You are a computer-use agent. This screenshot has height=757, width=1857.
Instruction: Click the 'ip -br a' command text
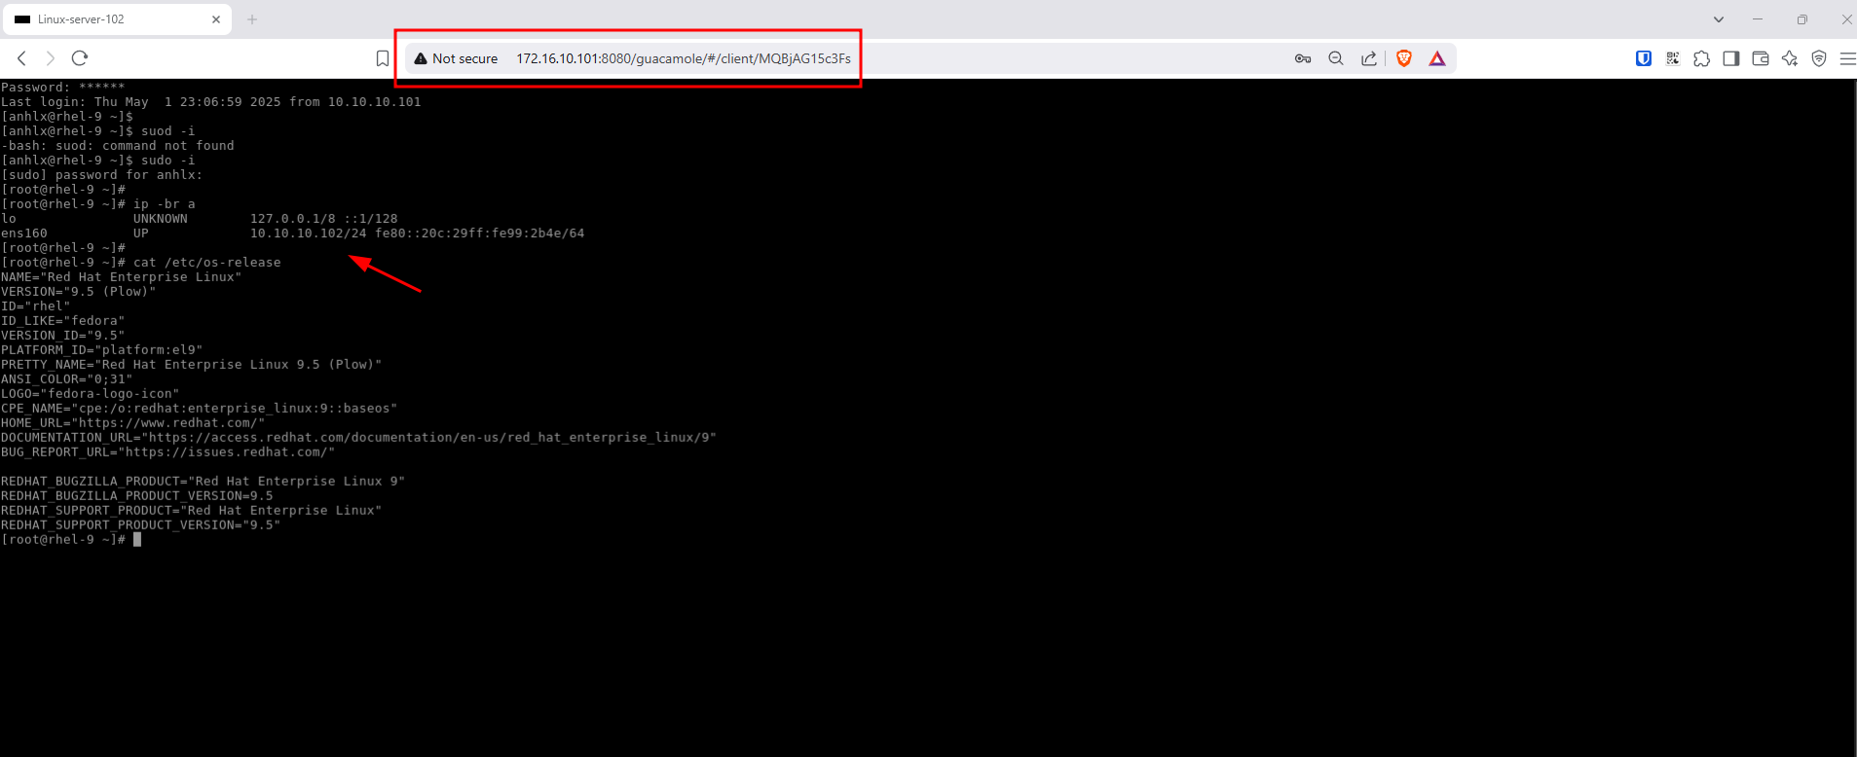(165, 204)
